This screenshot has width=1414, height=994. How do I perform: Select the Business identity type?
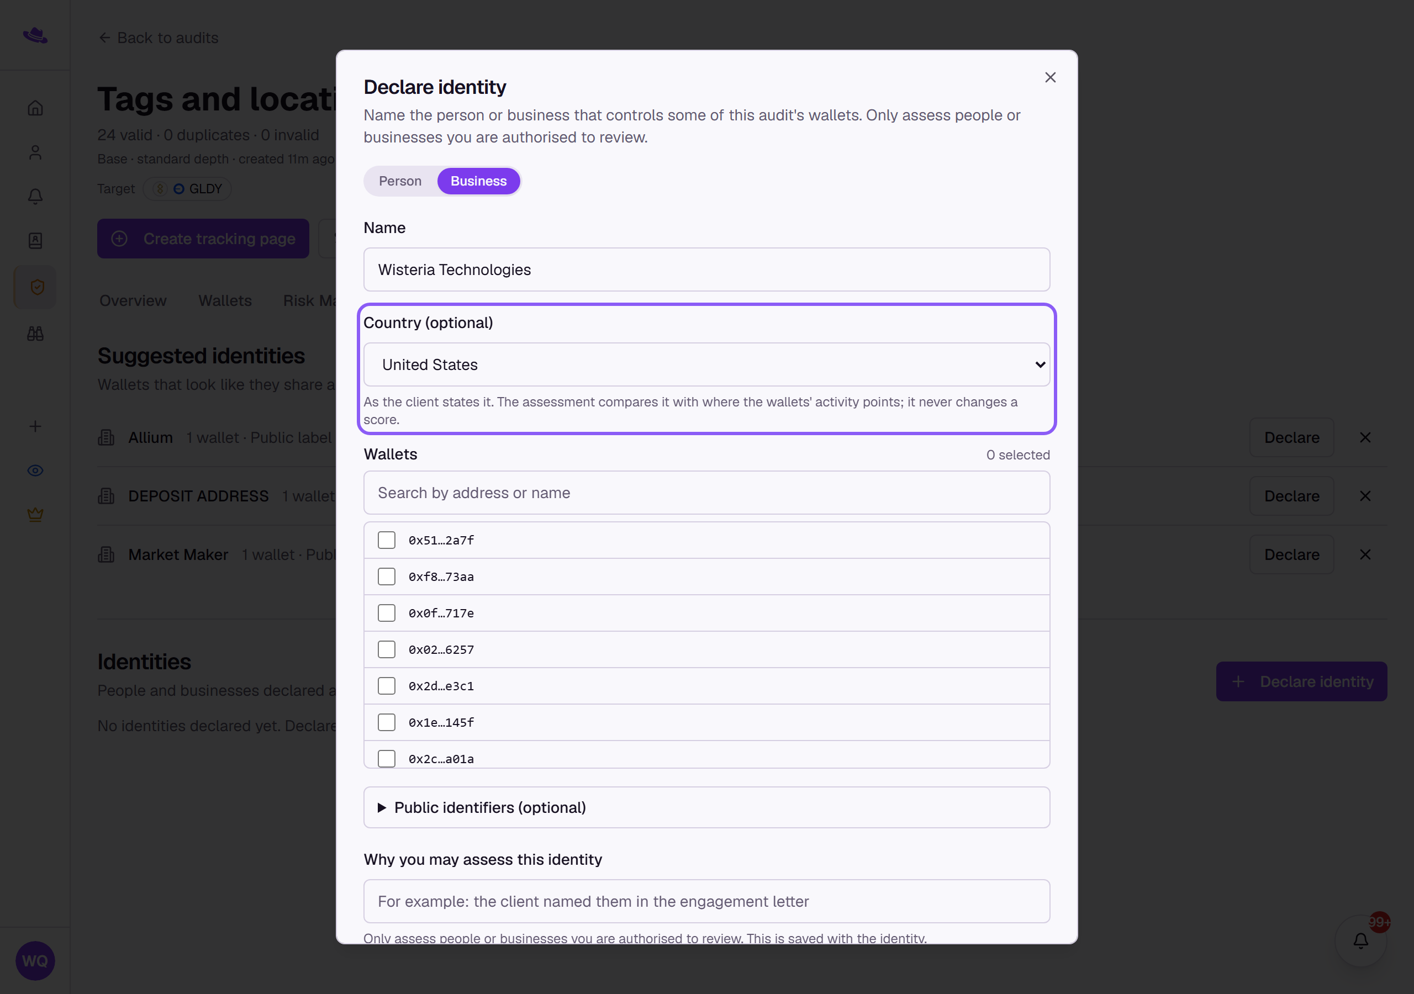tap(478, 181)
